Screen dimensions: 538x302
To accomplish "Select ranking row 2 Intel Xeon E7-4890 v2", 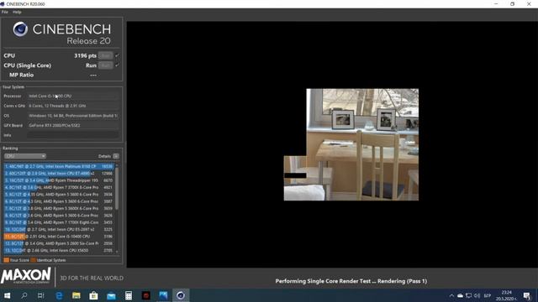I will [x=59, y=174].
